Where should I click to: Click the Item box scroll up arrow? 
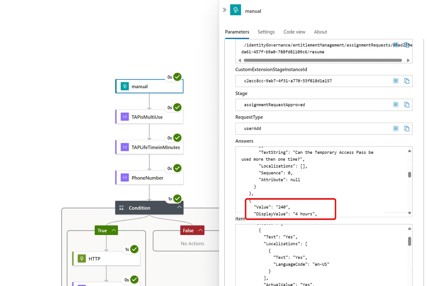coord(410,229)
